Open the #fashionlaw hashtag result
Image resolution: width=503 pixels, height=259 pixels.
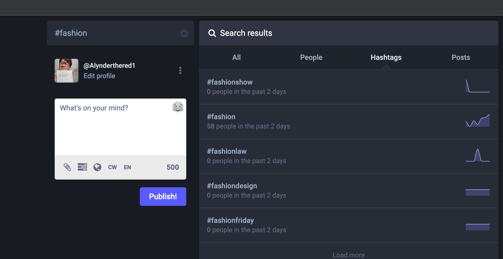click(x=226, y=151)
